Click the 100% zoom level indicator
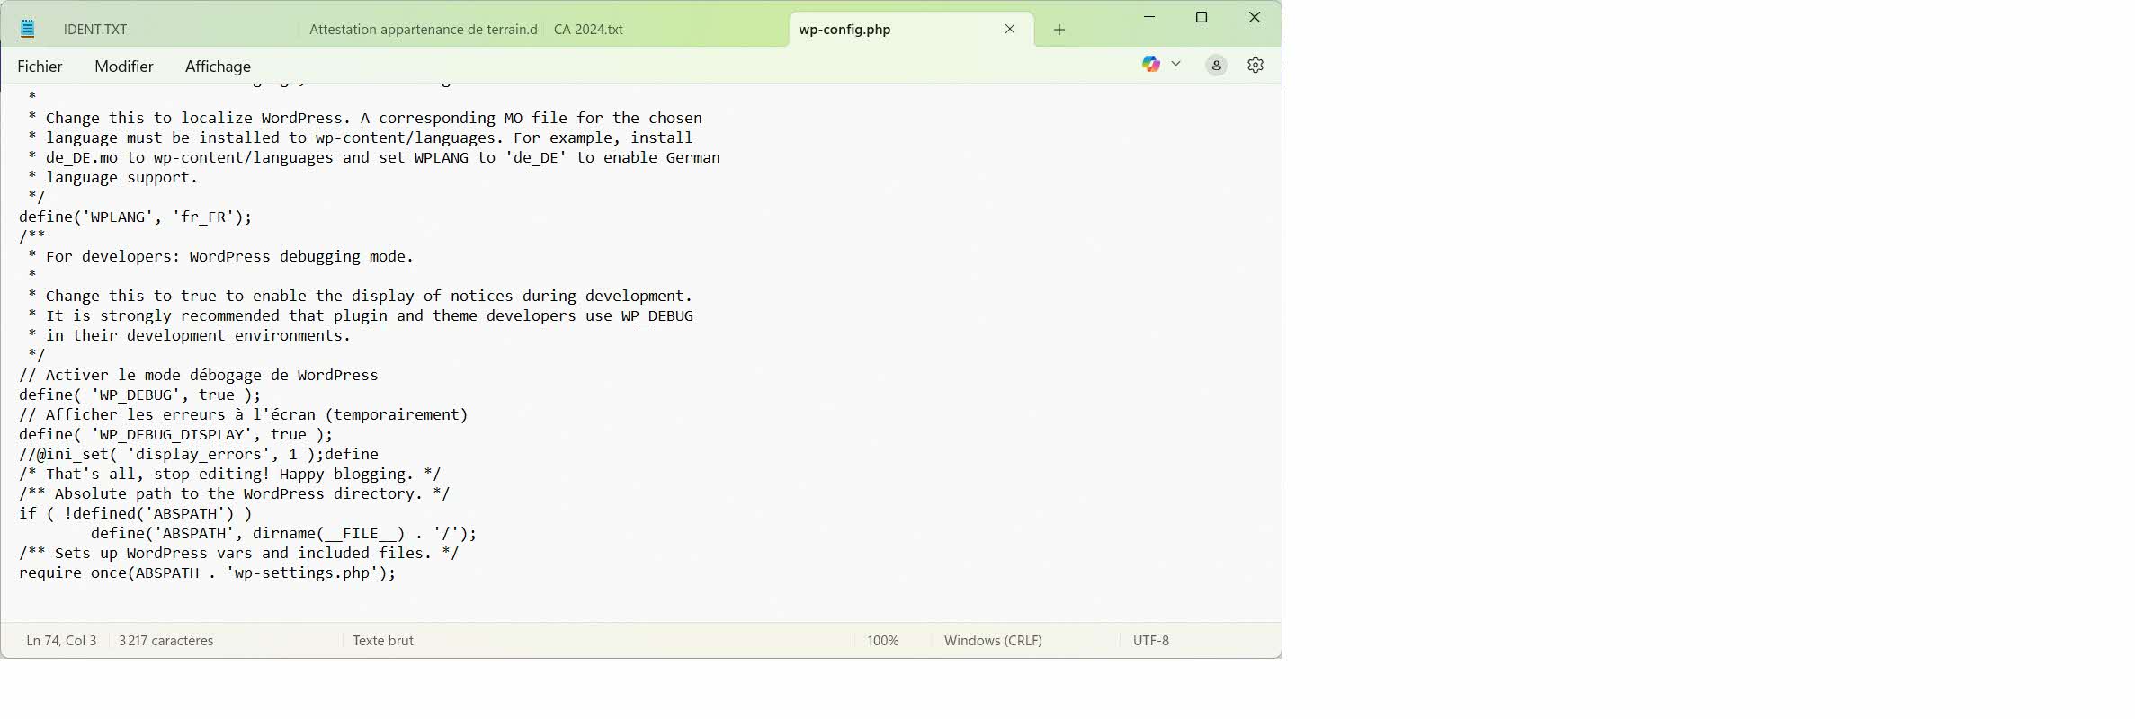Viewport: 2135px width, 719px height. click(882, 641)
